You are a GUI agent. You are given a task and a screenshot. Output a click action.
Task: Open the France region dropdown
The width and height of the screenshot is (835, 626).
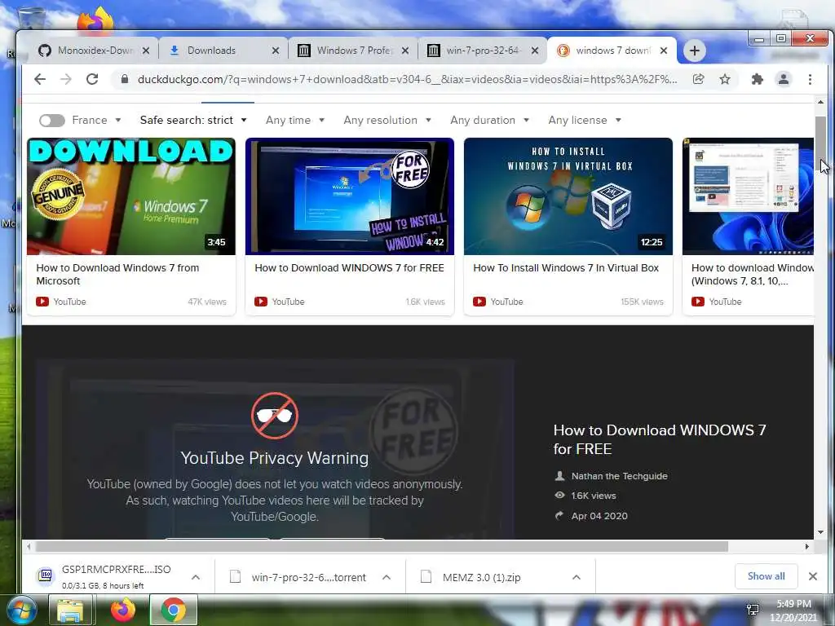click(97, 121)
